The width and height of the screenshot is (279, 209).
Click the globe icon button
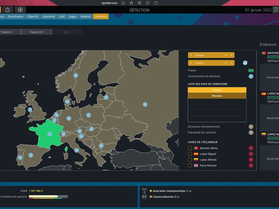coord(20,10)
